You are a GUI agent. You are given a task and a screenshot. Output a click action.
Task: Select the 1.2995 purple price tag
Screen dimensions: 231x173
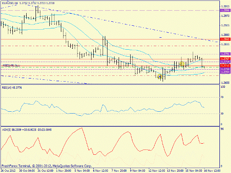coord(225,10)
